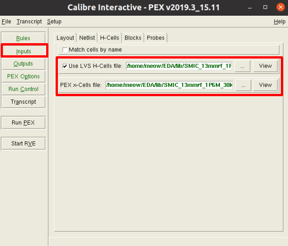Maximize the Calibre Interactive window
This screenshot has height=246, width=288.
pos(265,7)
